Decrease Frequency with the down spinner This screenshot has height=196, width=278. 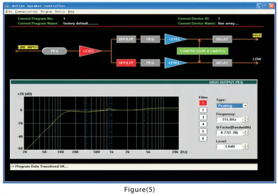click(x=245, y=121)
